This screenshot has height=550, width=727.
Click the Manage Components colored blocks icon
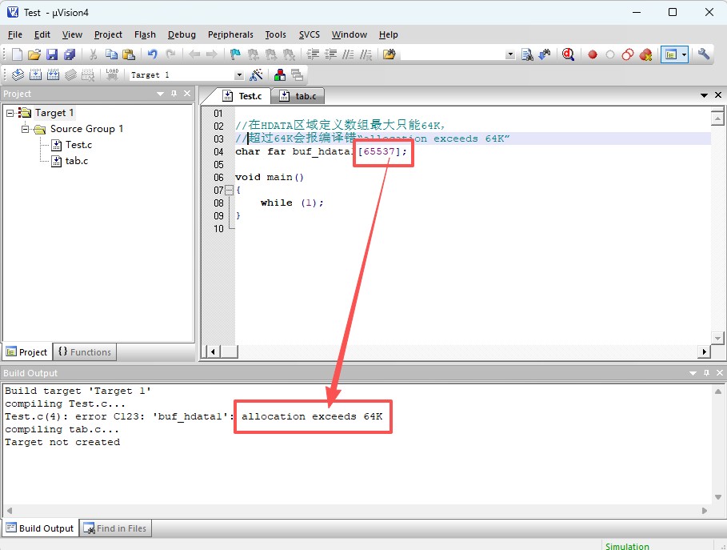(279, 74)
